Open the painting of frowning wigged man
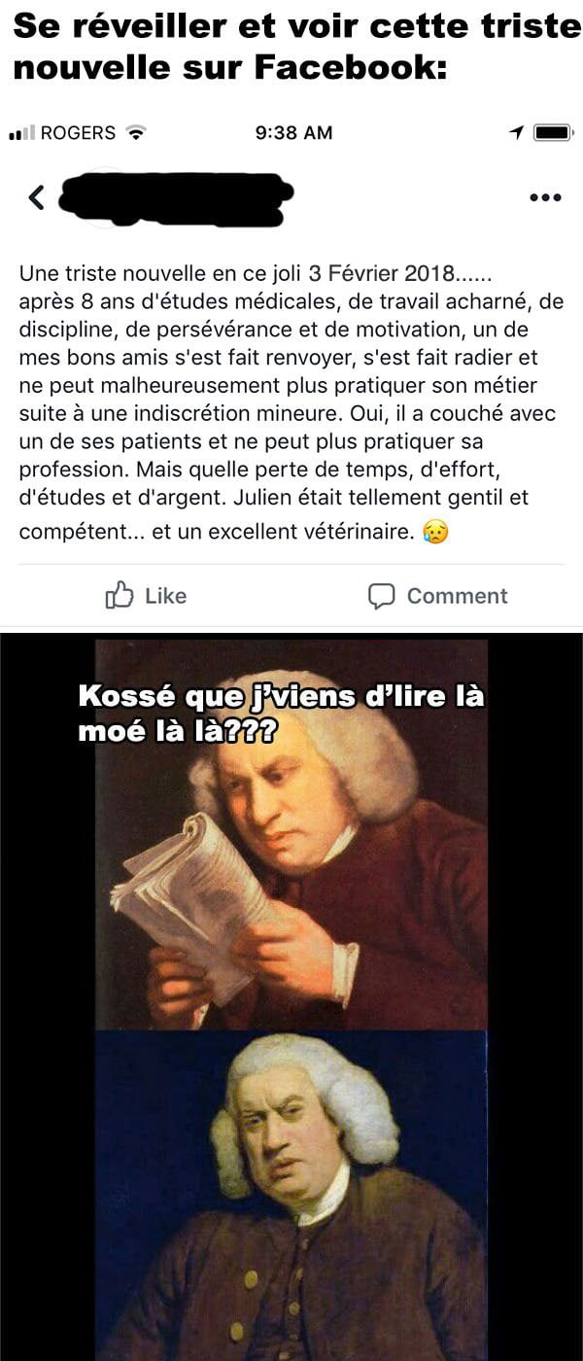The height and width of the screenshot is (1361, 583). 291,1195
